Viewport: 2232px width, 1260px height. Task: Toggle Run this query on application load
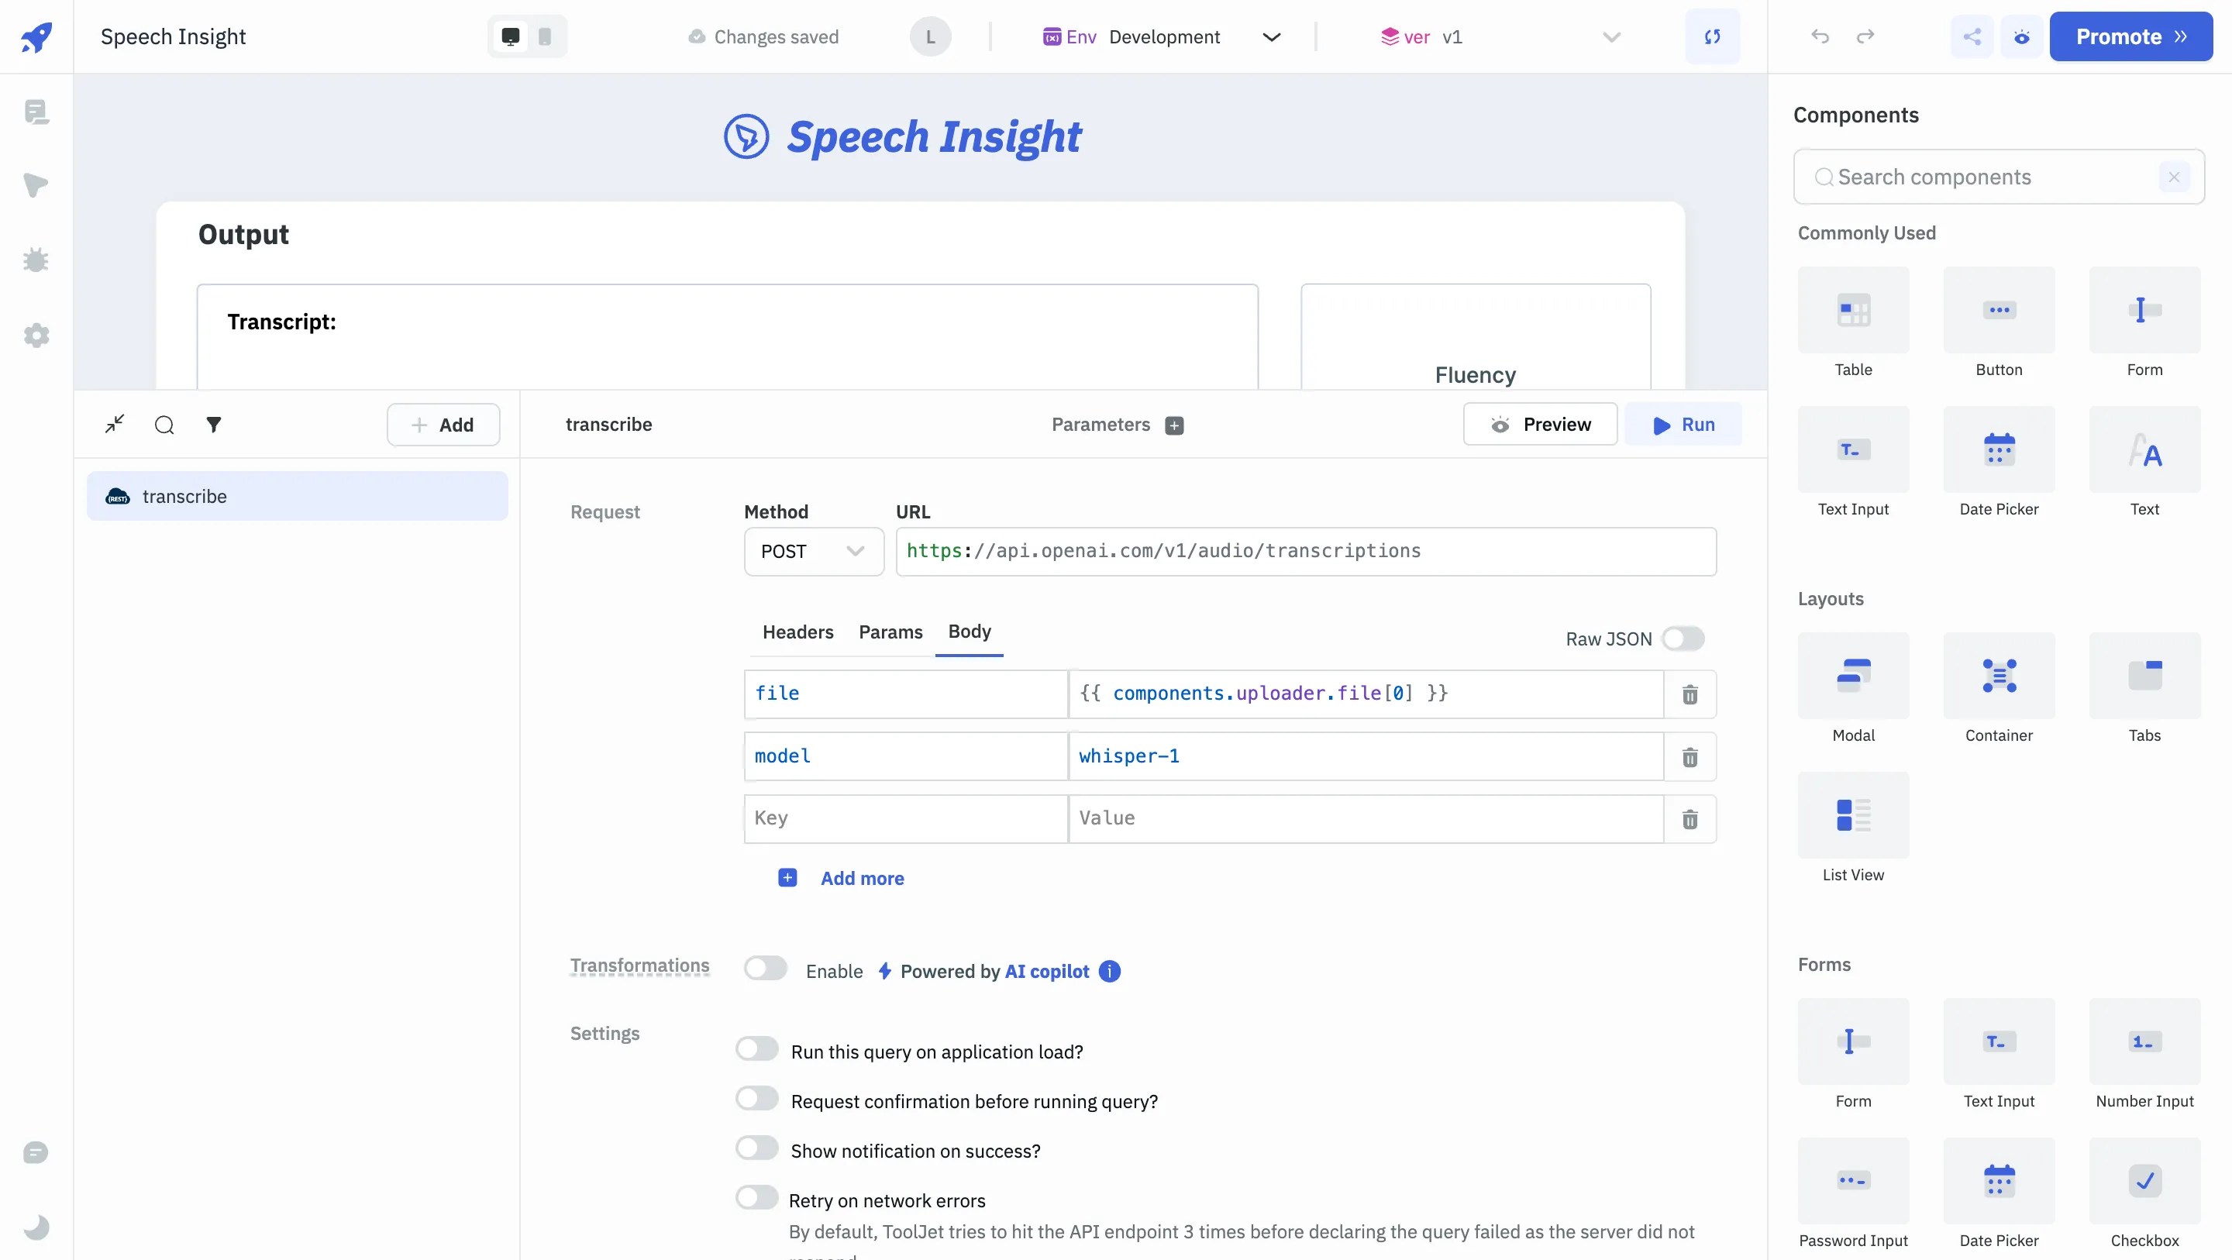pos(756,1049)
